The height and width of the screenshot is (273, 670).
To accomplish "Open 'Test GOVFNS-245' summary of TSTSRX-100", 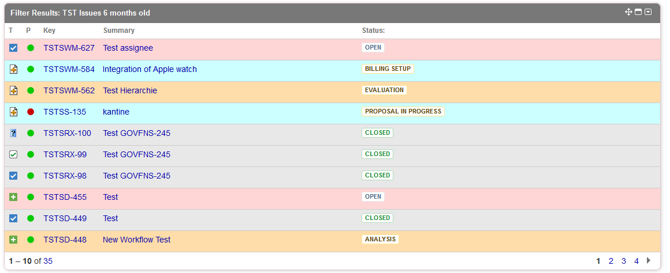I will pos(136,133).
